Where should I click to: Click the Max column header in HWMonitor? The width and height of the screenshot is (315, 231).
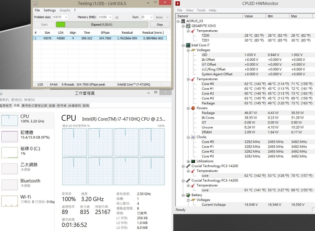click(x=301, y=16)
